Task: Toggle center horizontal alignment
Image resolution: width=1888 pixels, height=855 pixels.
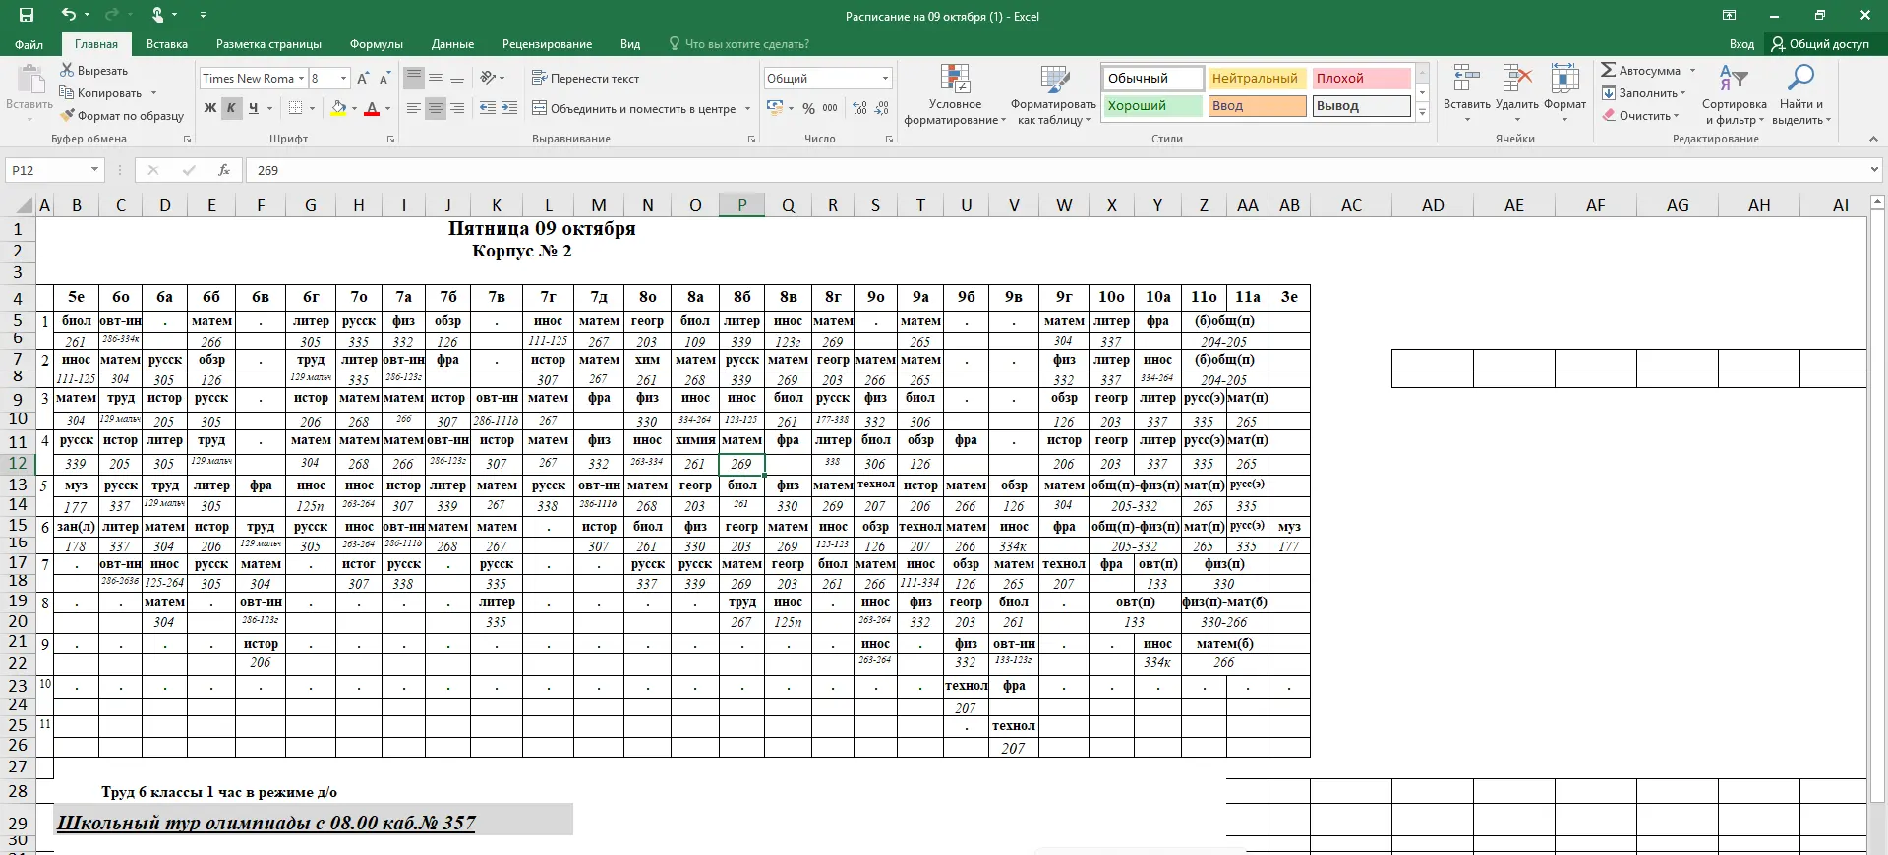Action: click(x=436, y=108)
